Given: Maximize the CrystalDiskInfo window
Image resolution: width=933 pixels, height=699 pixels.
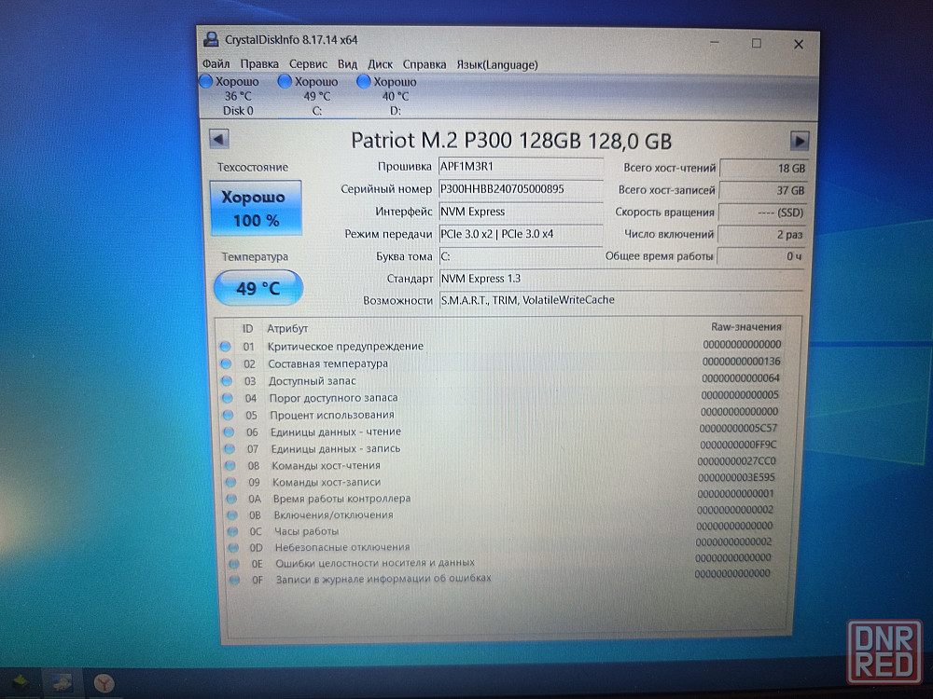Looking at the screenshot, I should (x=756, y=43).
